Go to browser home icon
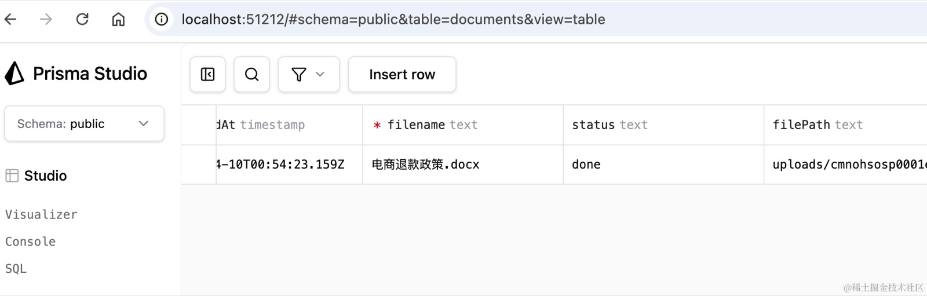Screen dimensions: 927x296 click(x=118, y=19)
